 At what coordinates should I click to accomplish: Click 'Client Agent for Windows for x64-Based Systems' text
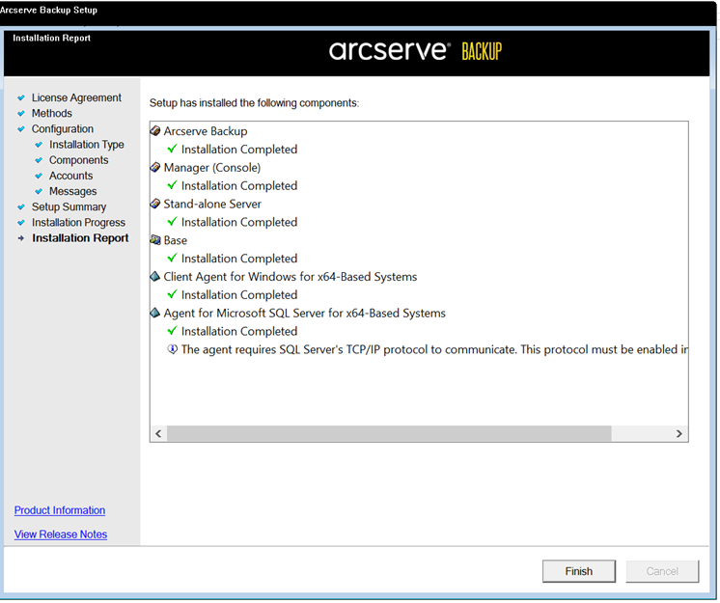[x=291, y=277]
